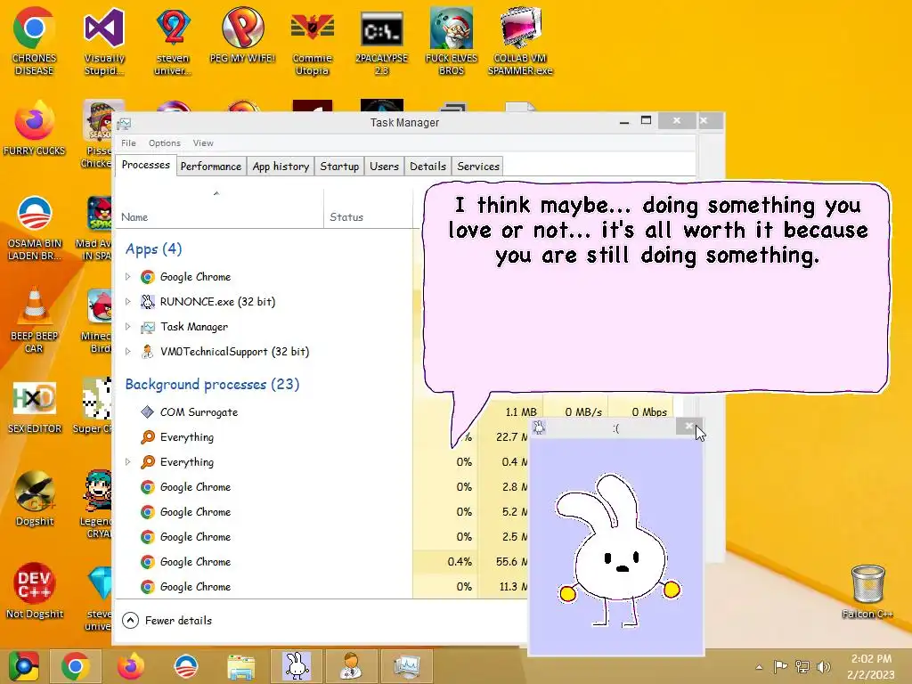Screen dimensions: 912x684
Task: Click the Google Chrome taskbar icon
Action: click(x=76, y=666)
